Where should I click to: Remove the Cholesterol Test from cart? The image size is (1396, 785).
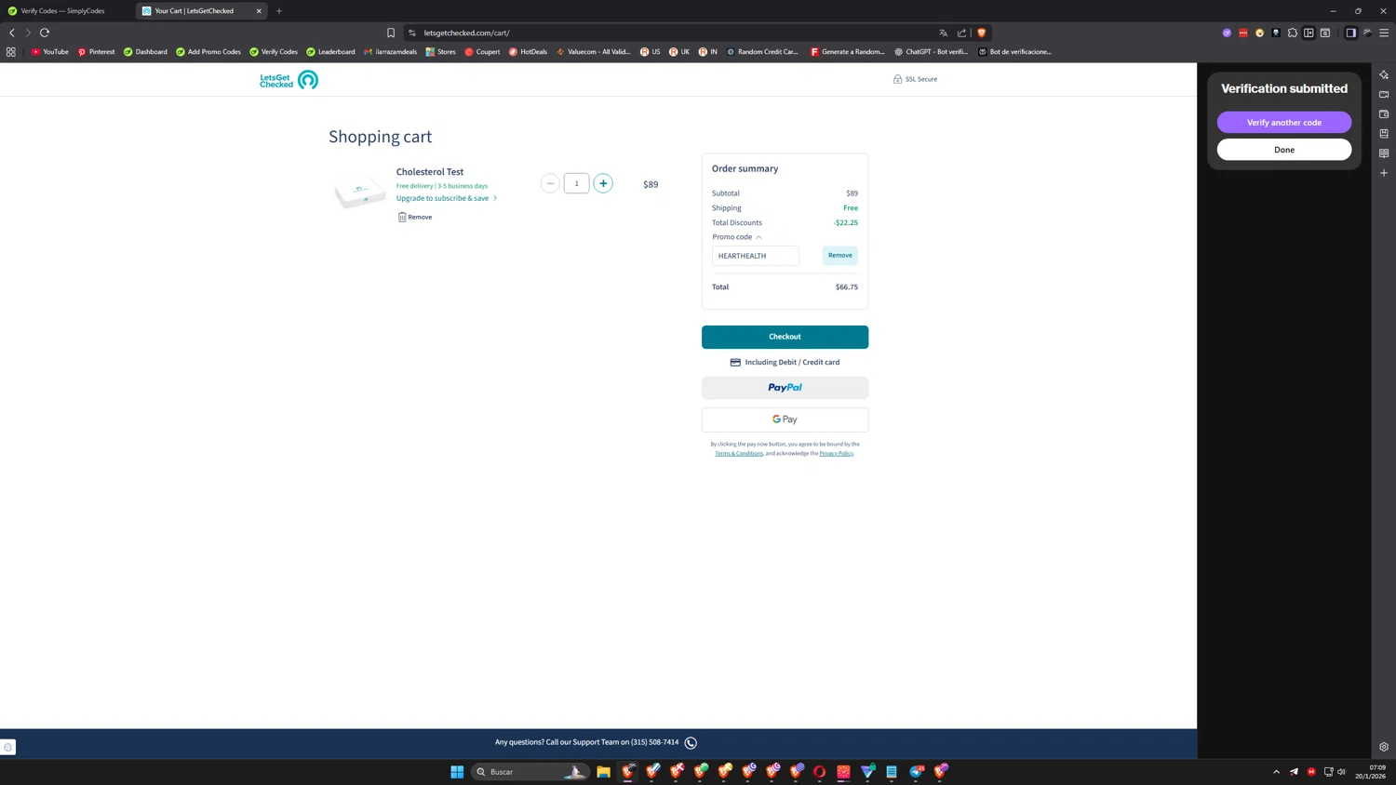(415, 217)
